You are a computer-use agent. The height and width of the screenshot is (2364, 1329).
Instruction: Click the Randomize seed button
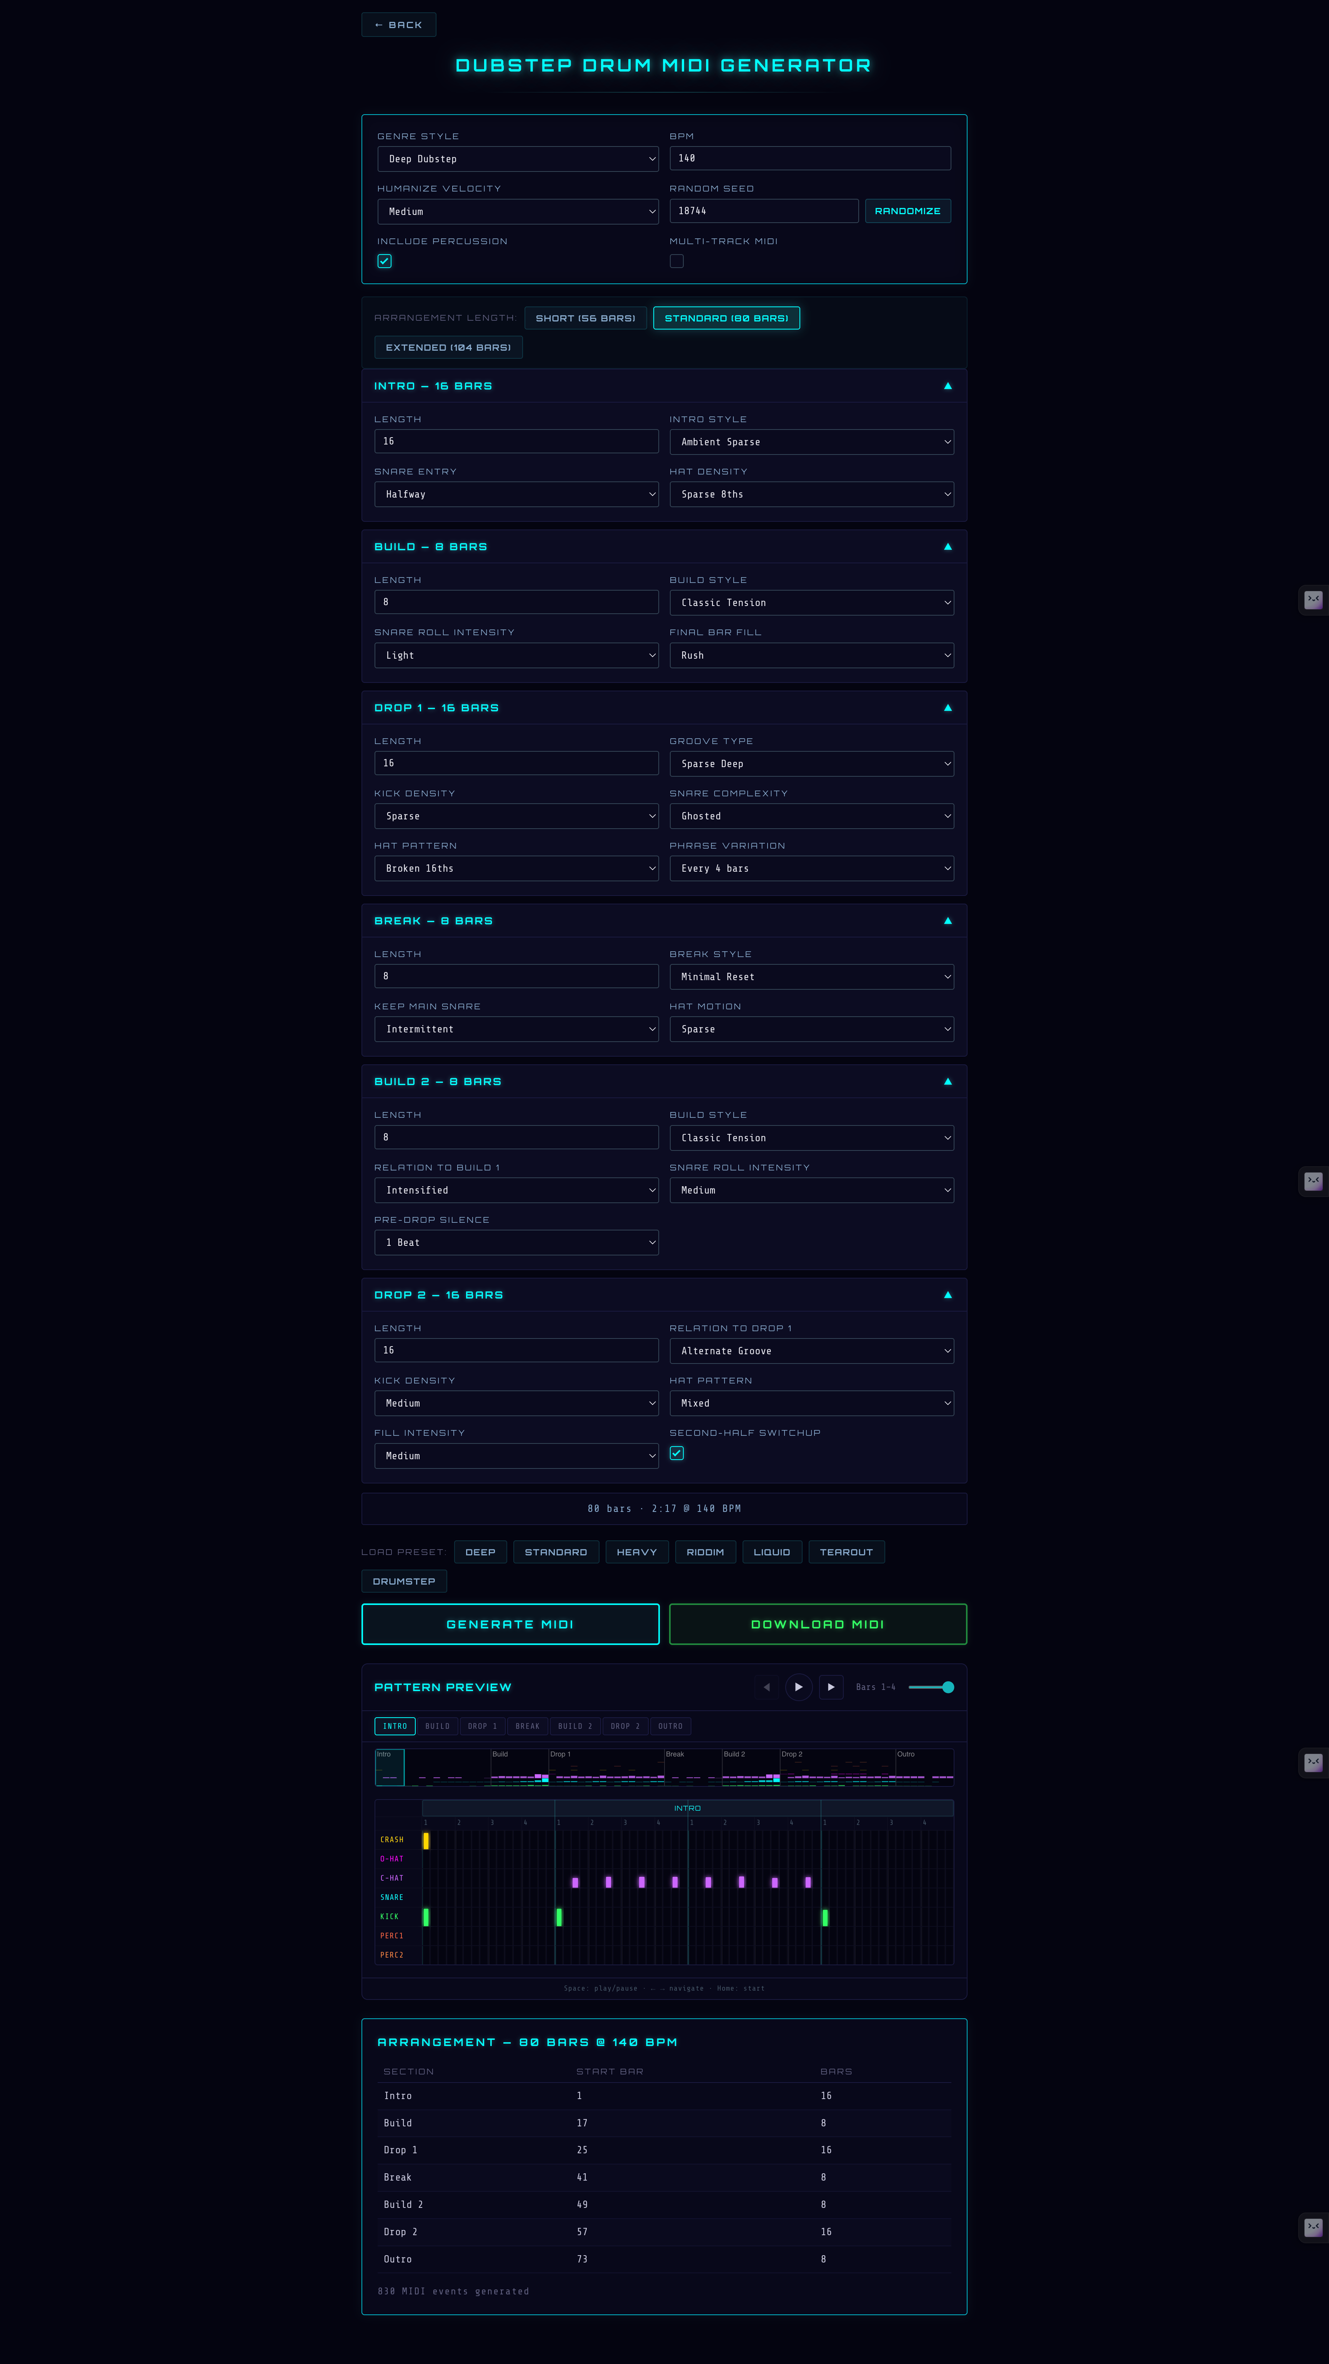907,211
